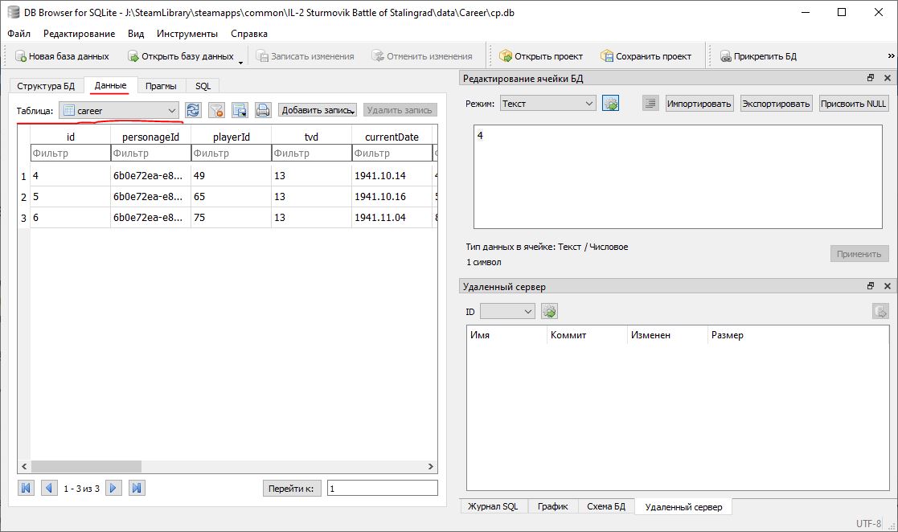The height and width of the screenshot is (532, 898).
Task: Select row header 2
Action: click(23, 197)
